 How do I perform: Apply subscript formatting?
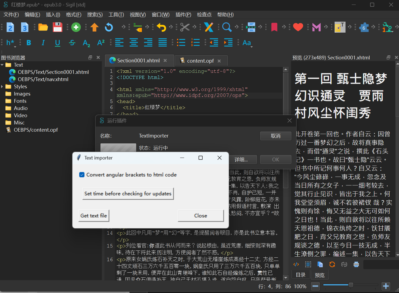click(x=86, y=43)
